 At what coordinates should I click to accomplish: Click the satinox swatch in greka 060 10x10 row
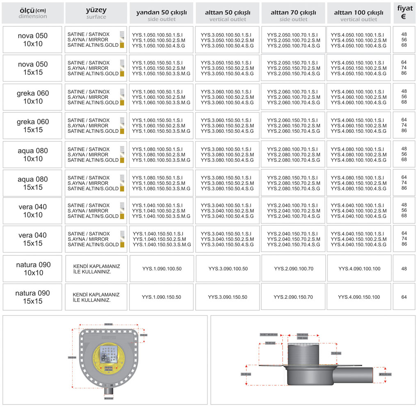(x=122, y=92)
